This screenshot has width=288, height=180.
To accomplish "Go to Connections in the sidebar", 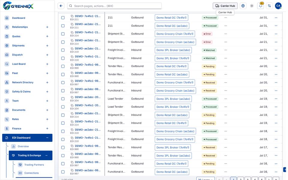I will tap(31, 173).
